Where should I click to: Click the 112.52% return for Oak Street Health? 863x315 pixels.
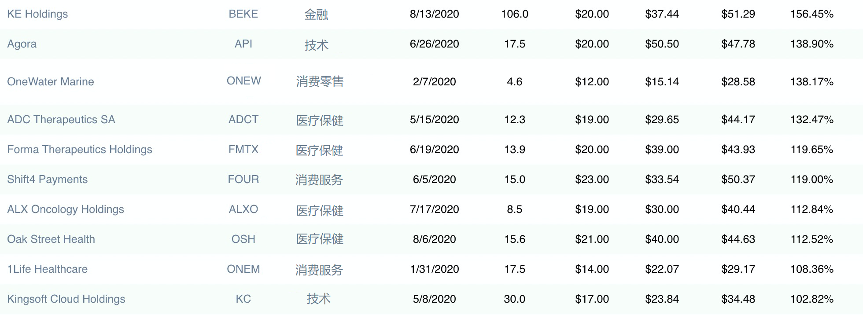[812, 239]
